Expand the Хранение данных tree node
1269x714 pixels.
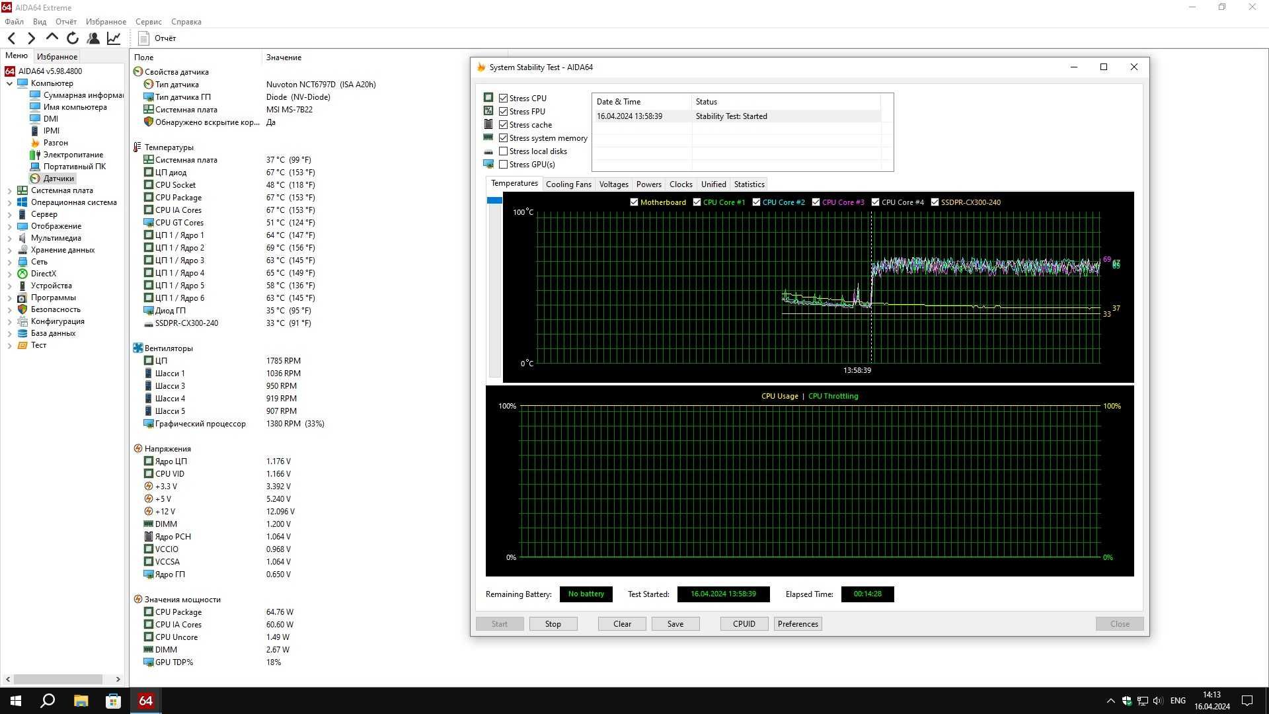[9, 250]
